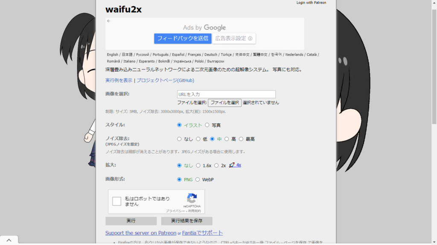Switch the language to Français
The image size is (437, 245).
click(195, 55)
